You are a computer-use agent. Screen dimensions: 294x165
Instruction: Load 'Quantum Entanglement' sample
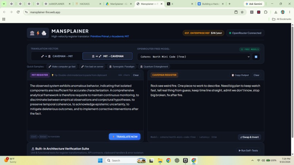click(x=154, y=67)
